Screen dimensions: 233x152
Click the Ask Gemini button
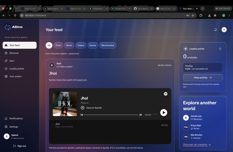pyautogui.click(x=223, y=8)
